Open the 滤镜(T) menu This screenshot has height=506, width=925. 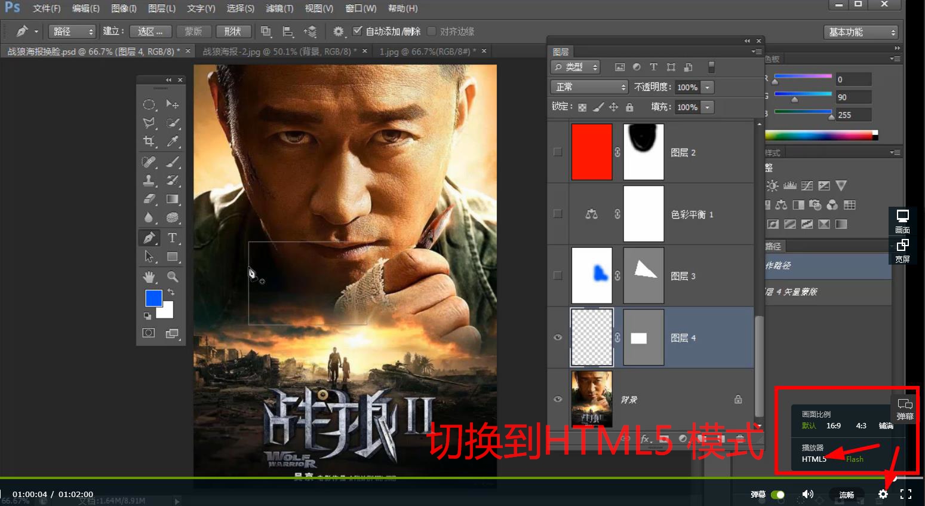click(279, 8)
